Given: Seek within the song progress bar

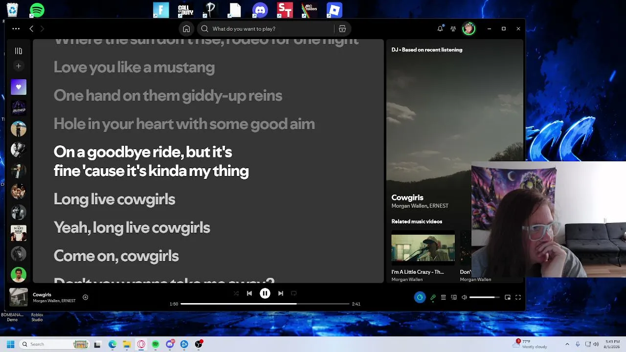Looking at the screenshot, I should [265, 304].
